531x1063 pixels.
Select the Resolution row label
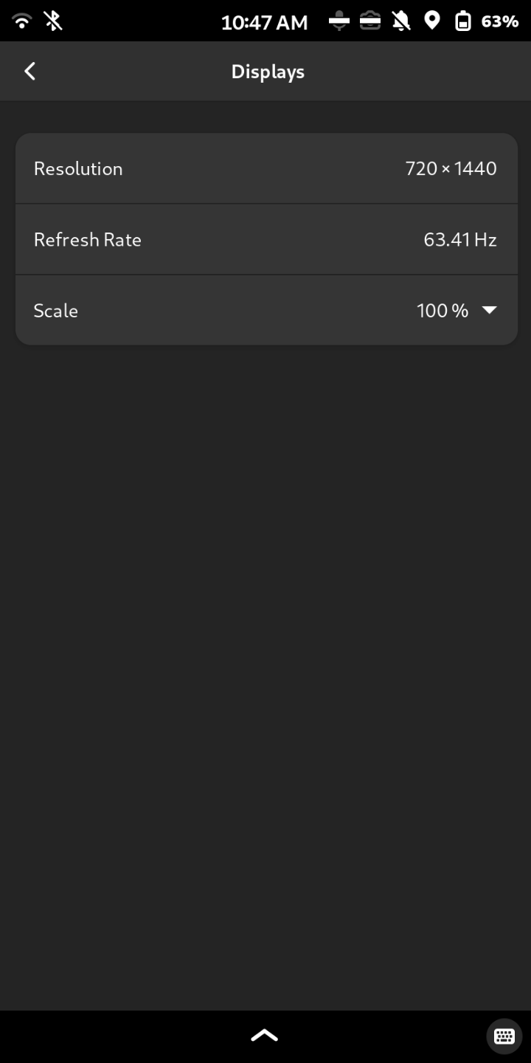(78, 168)
